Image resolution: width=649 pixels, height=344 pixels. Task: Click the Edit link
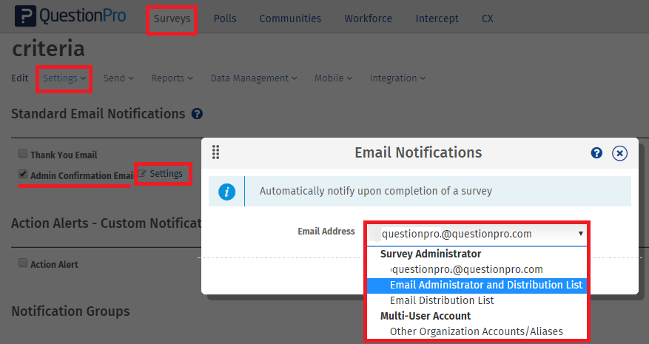coord(20,78)
